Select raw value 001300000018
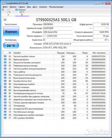Image resolution: width=112 pixels, height=138 pixels. (98, 106)
